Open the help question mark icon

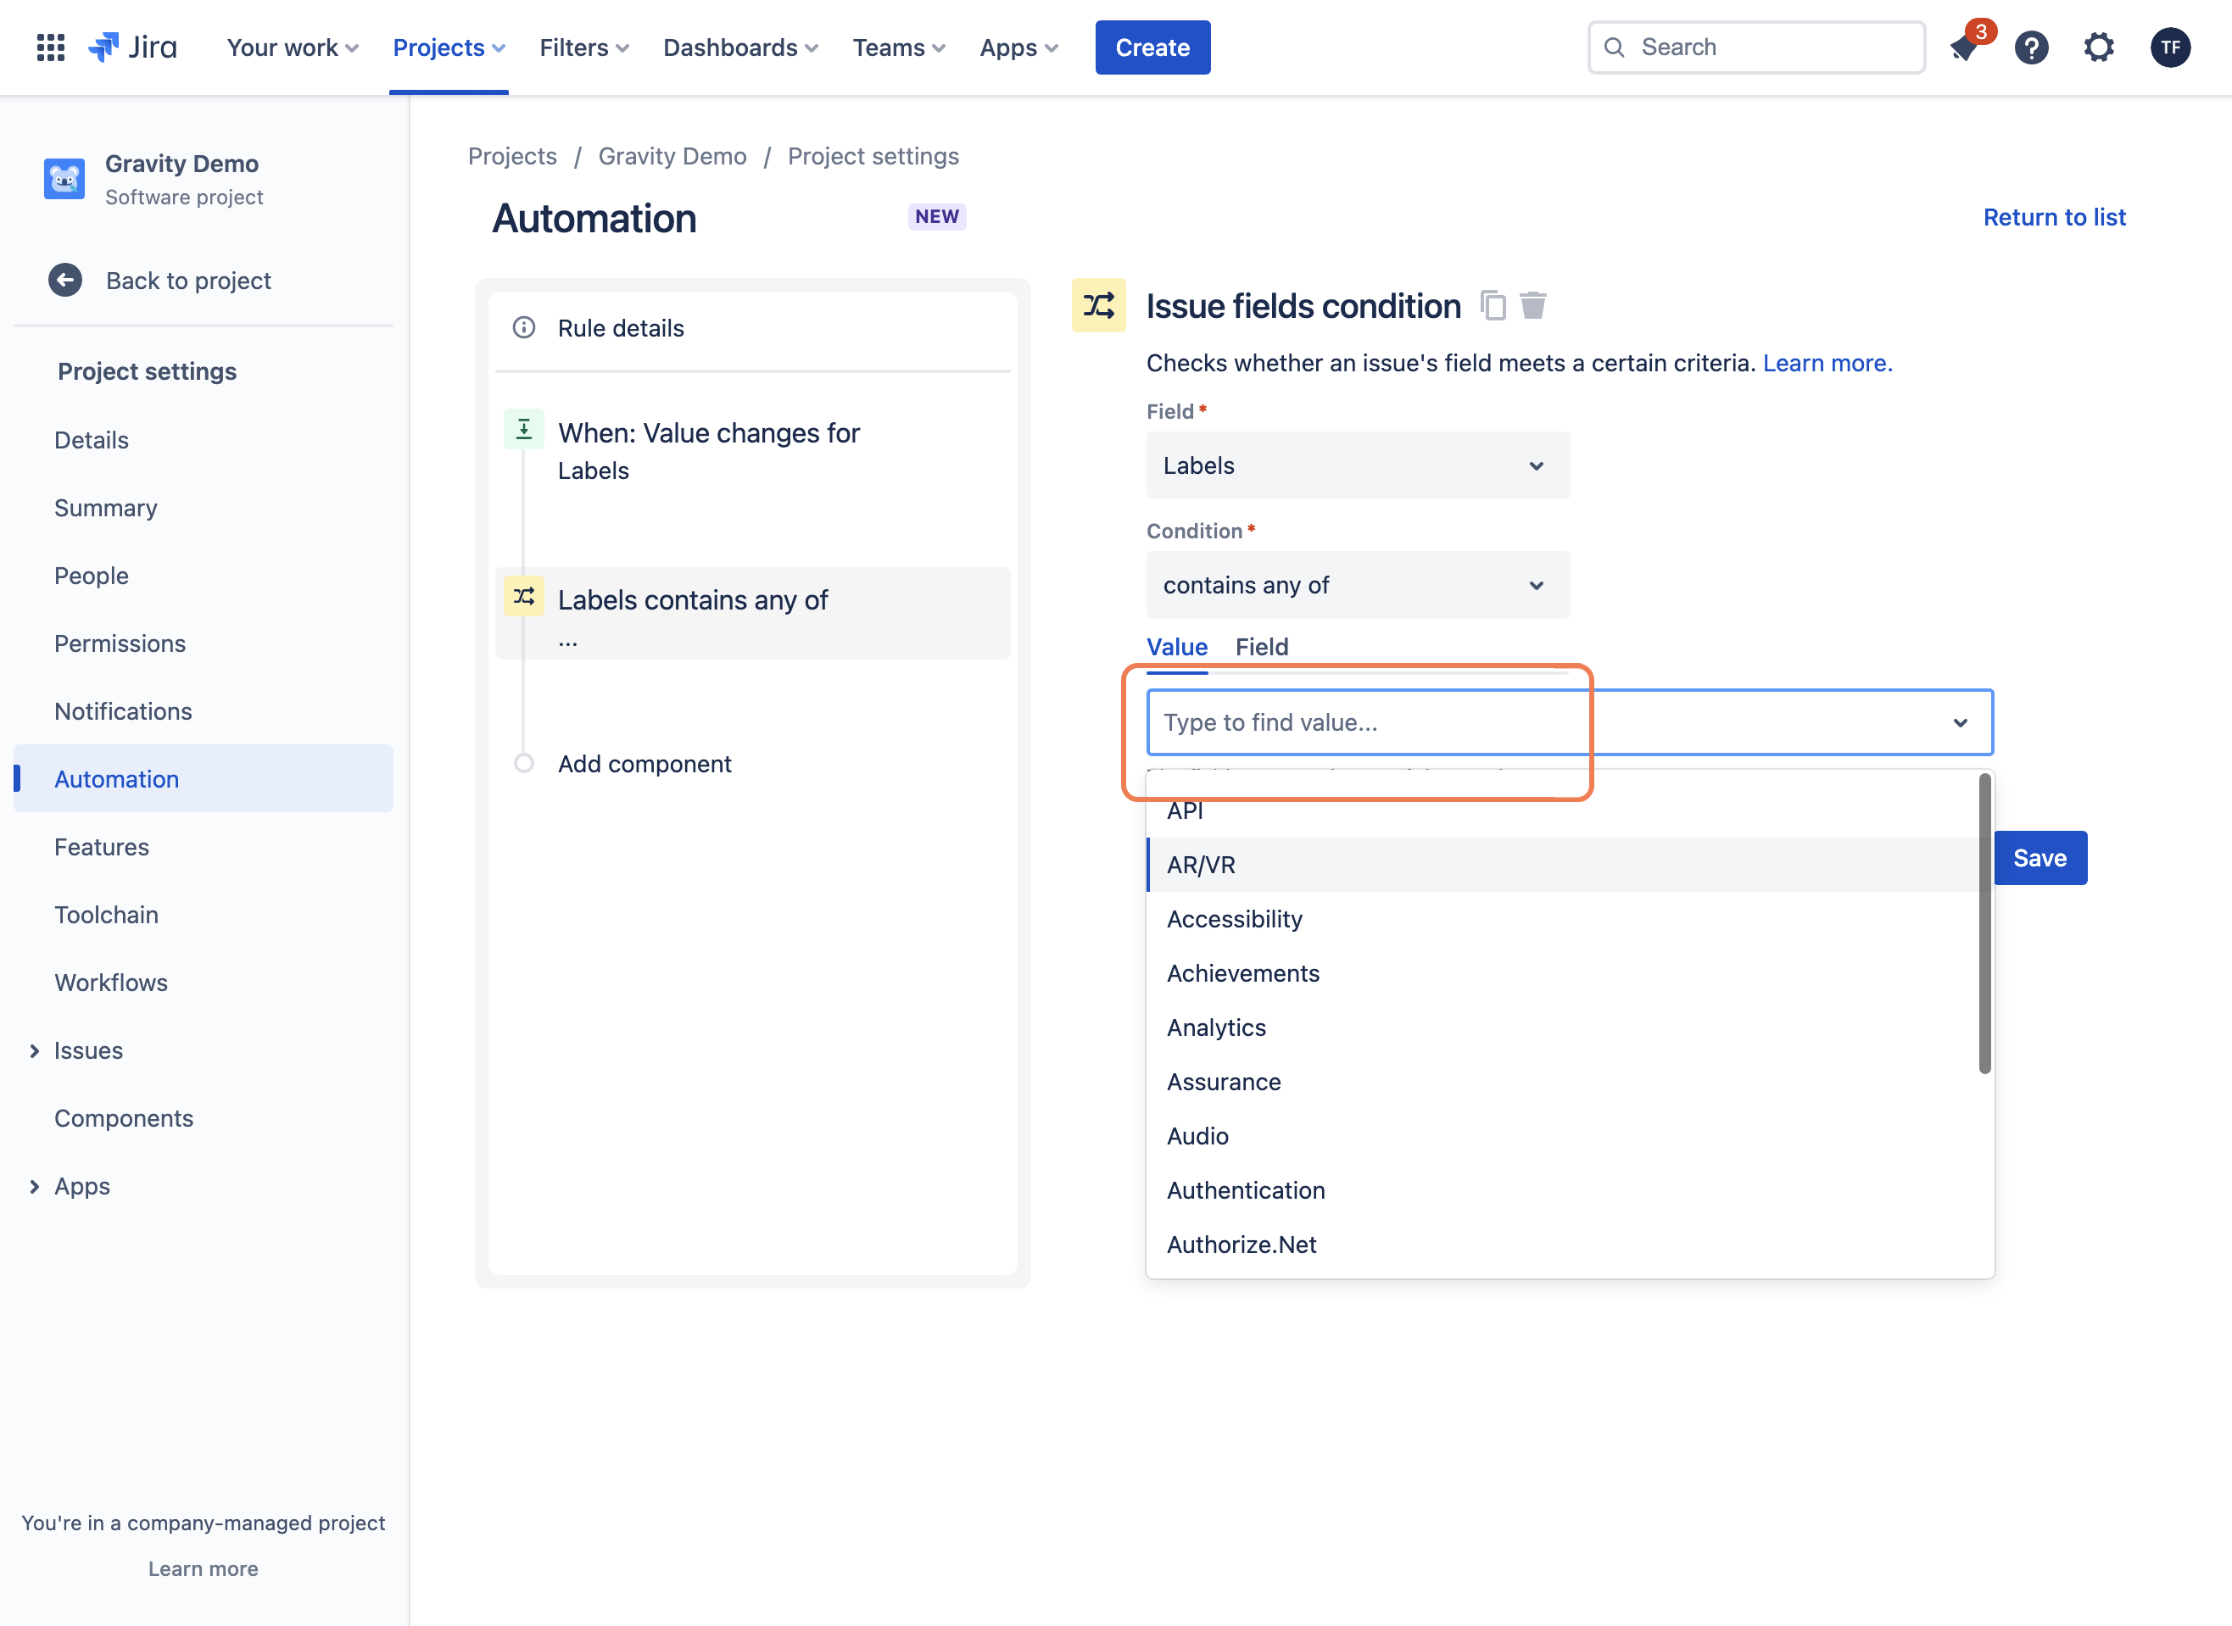click(x=2032, y=47)
